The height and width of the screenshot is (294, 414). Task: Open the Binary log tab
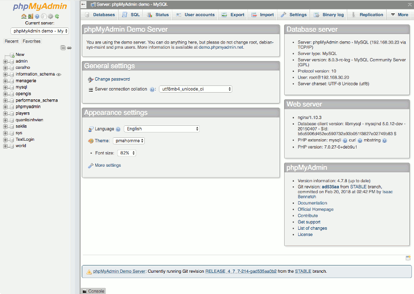pos(329,15)
